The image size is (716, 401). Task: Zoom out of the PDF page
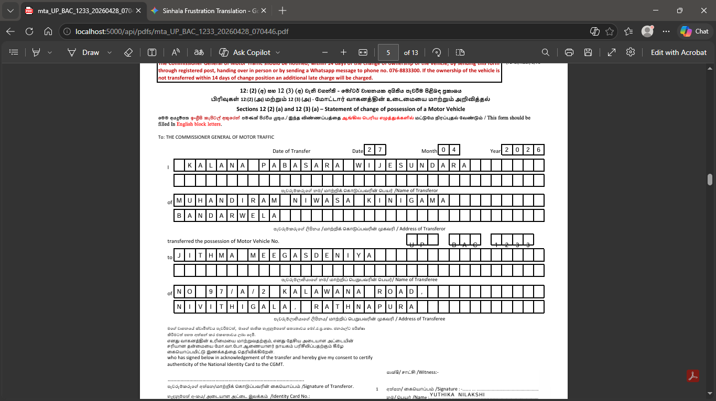point(325,52)
